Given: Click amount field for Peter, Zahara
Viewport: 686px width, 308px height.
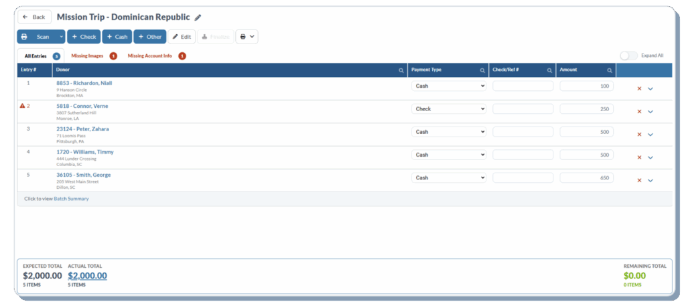Looking at the screenshot, I should click(x=587, y=132).
